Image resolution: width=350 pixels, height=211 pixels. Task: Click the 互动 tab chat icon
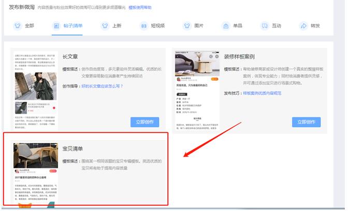coord(264,26)
